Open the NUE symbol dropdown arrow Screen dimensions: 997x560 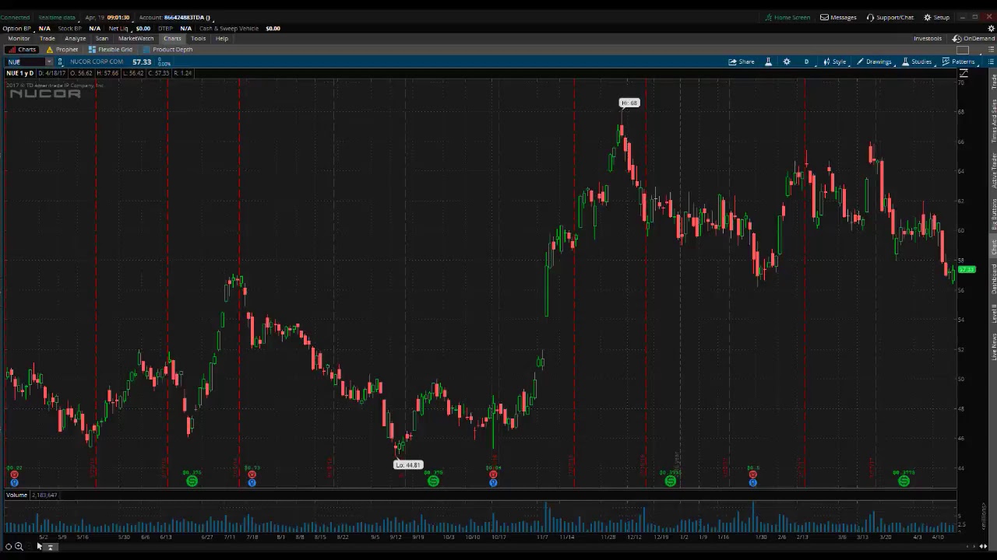[48, 61]
